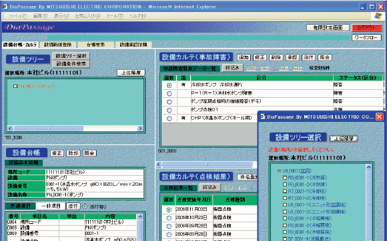
Task: Click the ワークフロー button
Action: 366,38
